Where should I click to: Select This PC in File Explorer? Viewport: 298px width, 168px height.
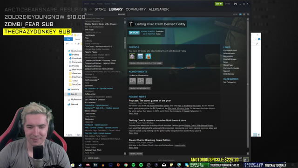74,94
